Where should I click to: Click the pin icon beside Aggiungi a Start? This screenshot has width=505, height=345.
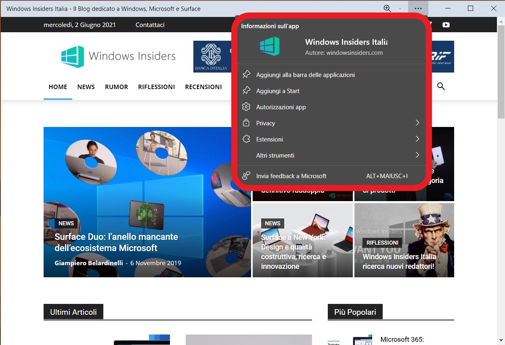coord(246,91)
